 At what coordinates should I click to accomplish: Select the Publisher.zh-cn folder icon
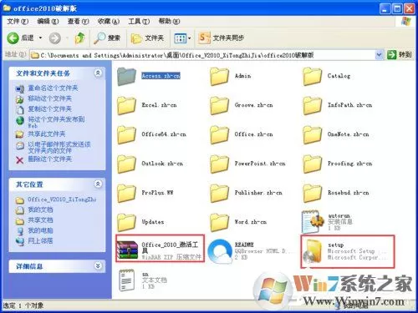(x=219, y=193)
